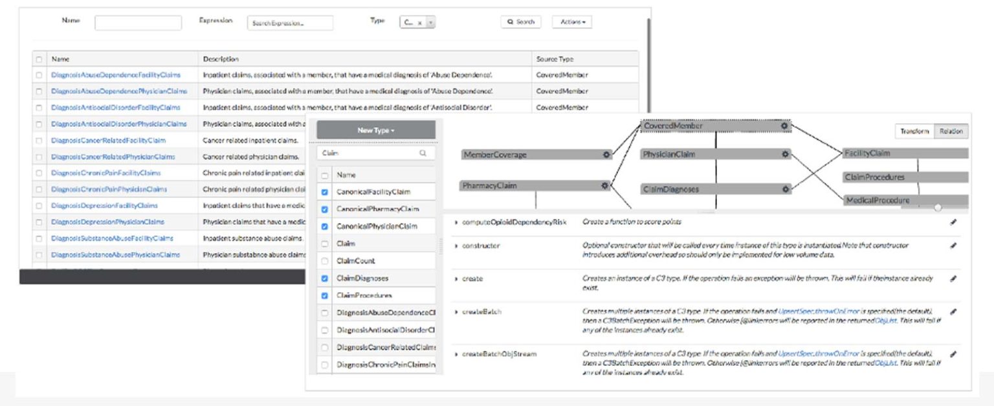Image resolution: width=994 pixels, height=406 pixels.
Task: Open ClaimDiagnoses node gear settings
Action: 784,189
